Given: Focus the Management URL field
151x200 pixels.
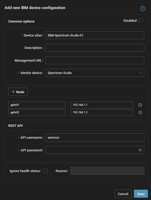Looking at the screenshot, I should point(95,60).
